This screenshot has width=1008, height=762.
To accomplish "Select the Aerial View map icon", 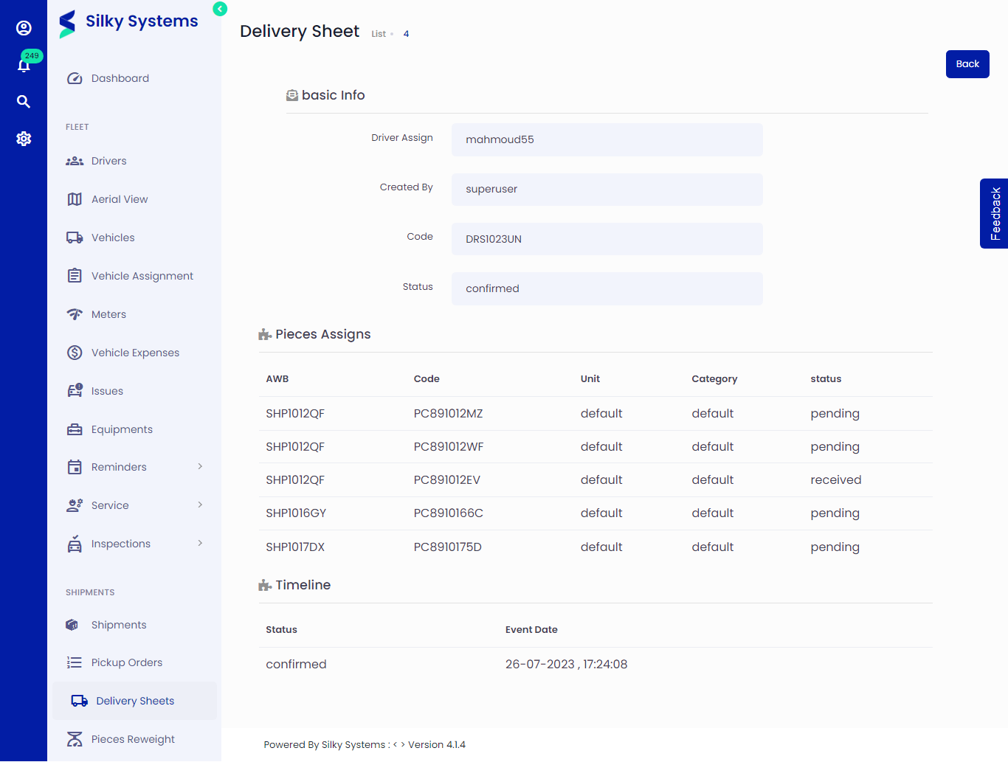I will (x=74, y=198).
